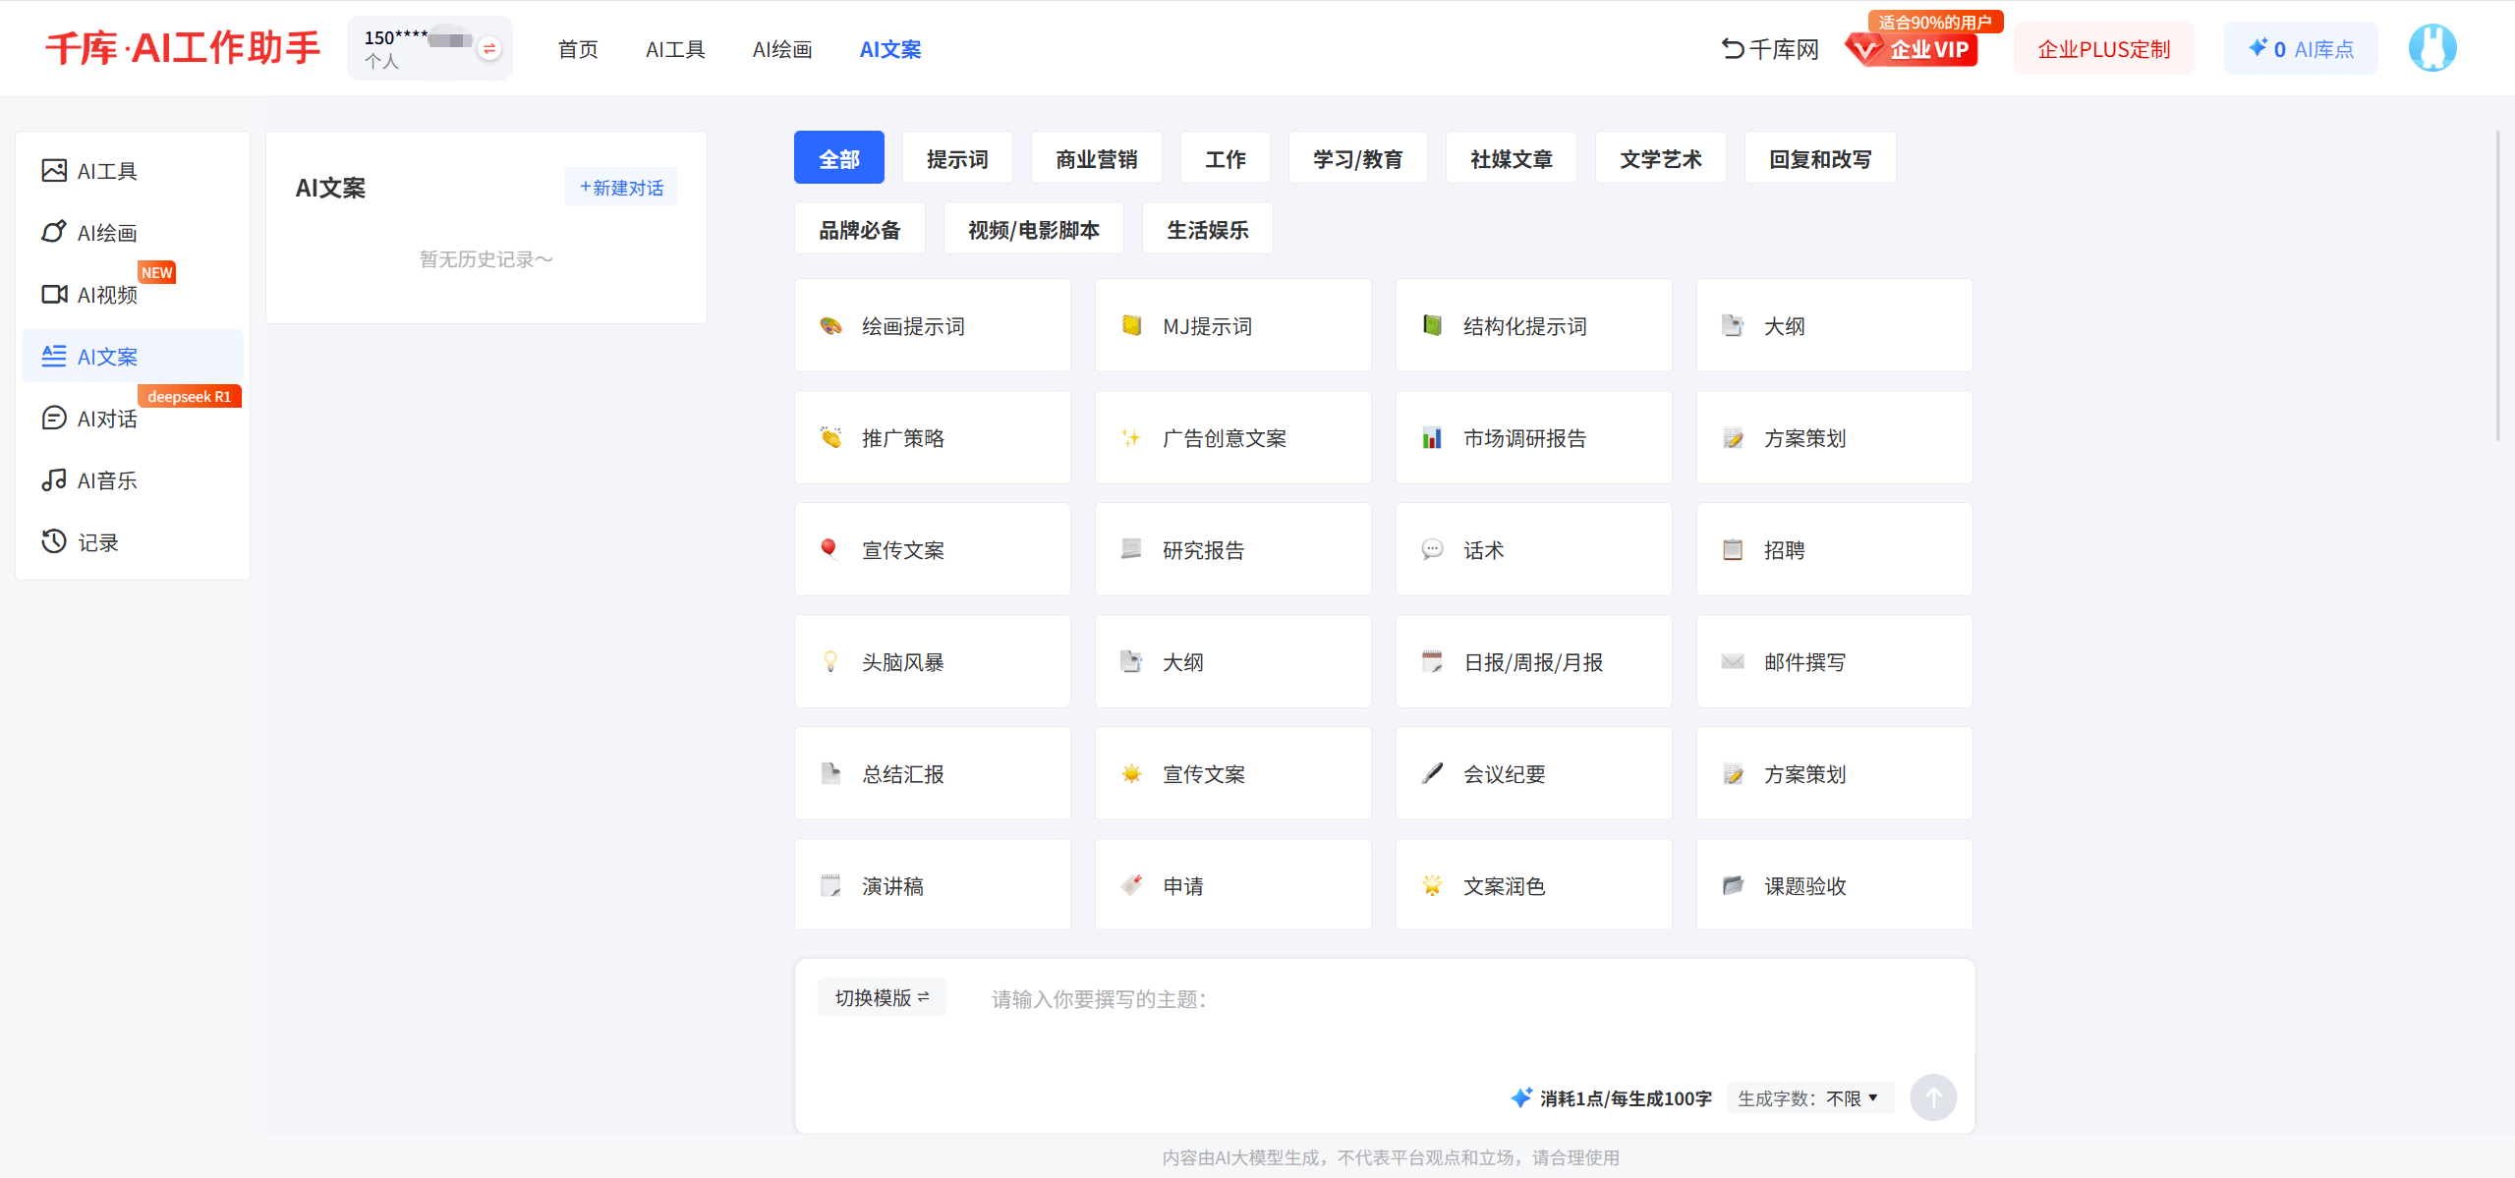Open the 记录 history section in the sidebar
The height and width of the screenshot is (1178, 2515).
pyautogui.click(x=97, y=541)
